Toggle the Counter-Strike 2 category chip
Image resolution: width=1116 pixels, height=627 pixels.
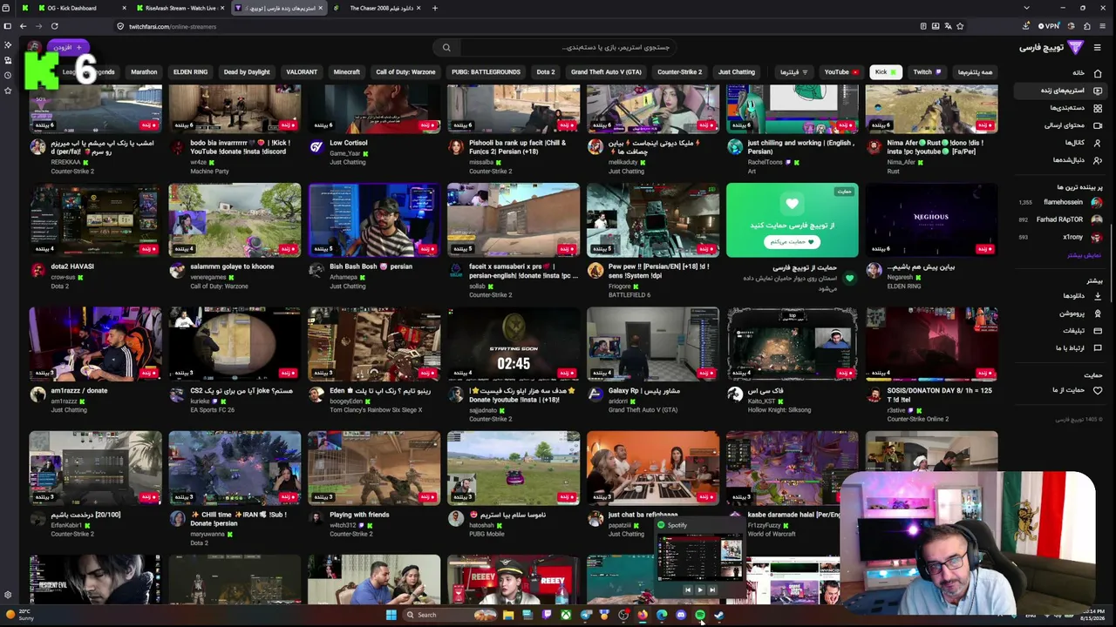(x=679, y=72)
